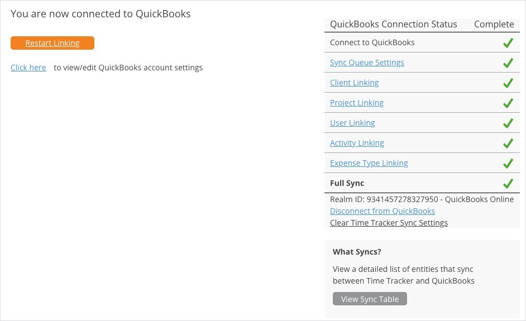526x321 pixels.
Task: Click the 'What Syncs?' heading
Action: click(x=357, y=252)
